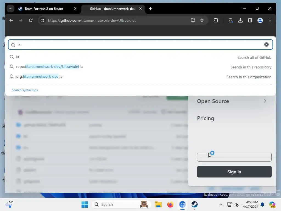This screenshot has height=211, width=281.
Task: Click the Sign in button
Action: (234, 172)
